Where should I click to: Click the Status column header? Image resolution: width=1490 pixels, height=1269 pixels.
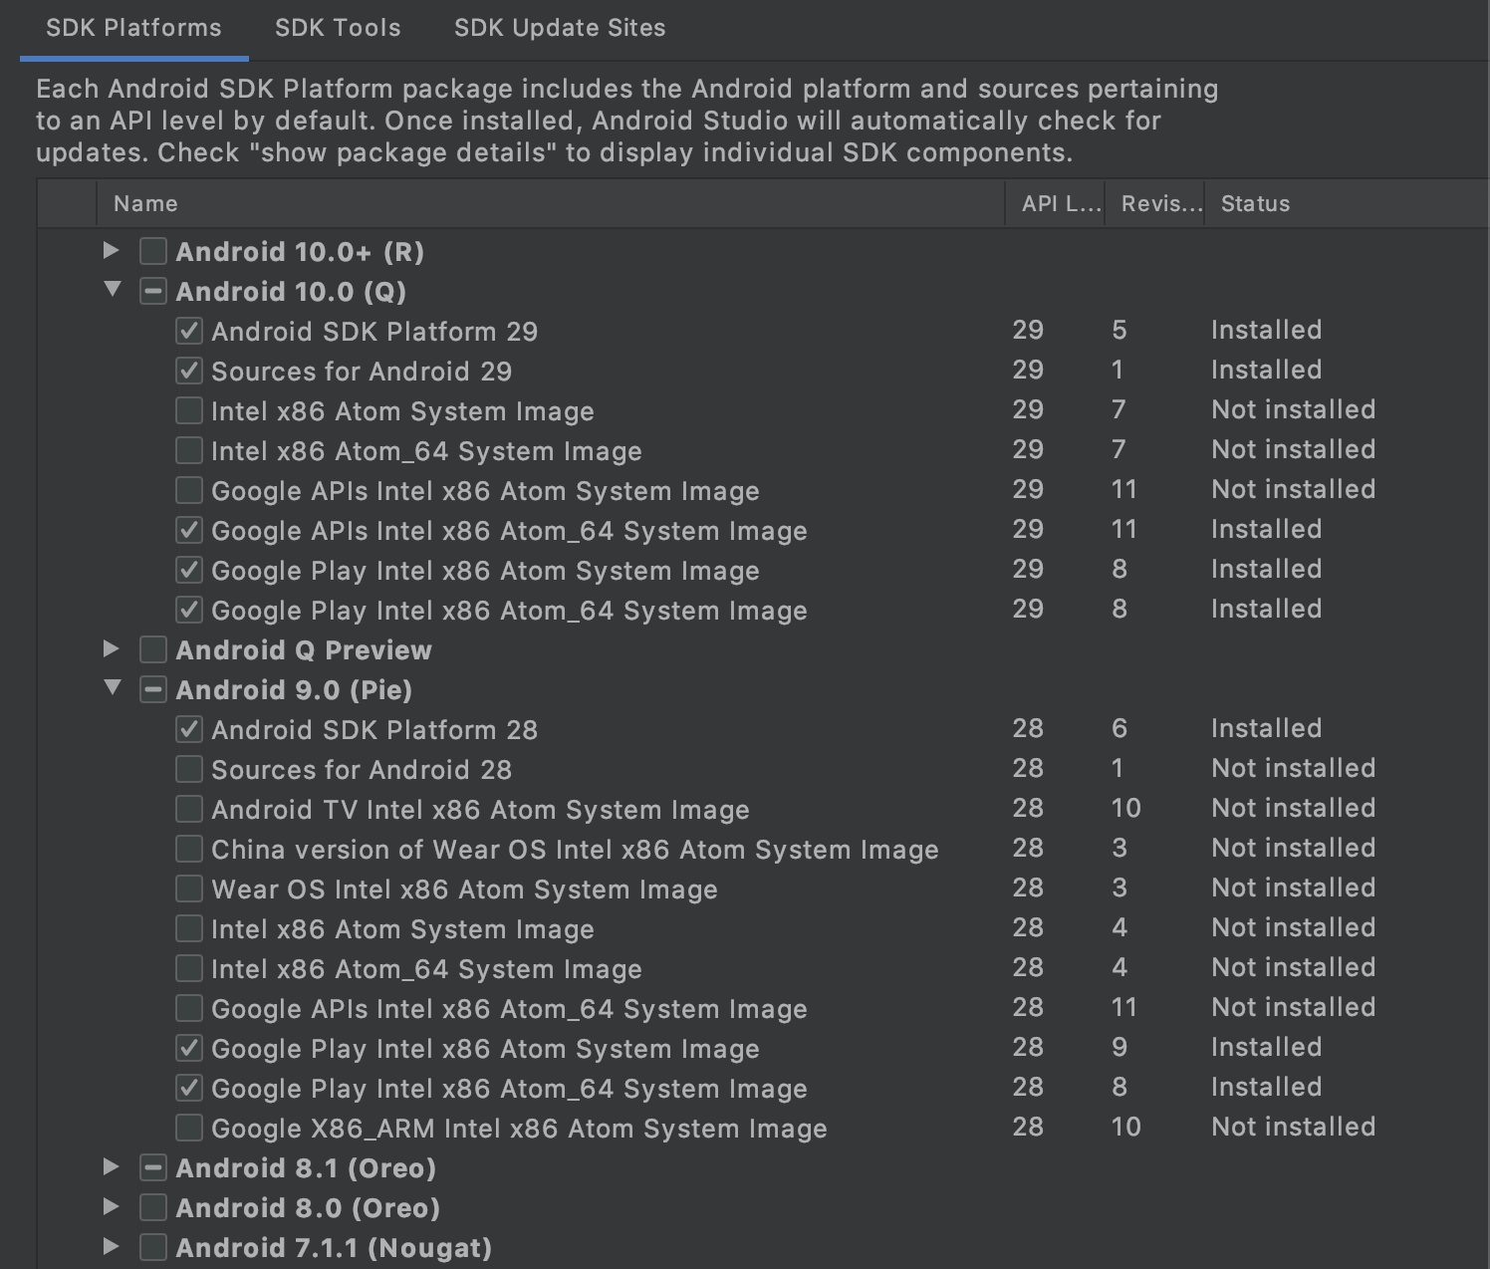coord(1255,204)
